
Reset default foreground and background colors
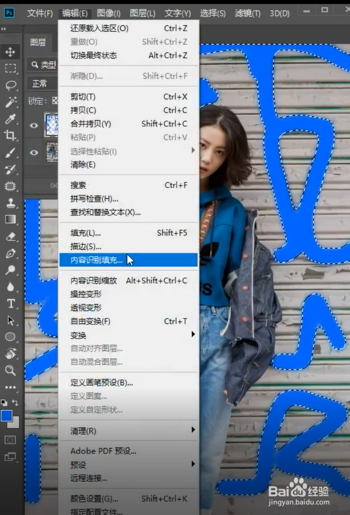pos(4,403)
